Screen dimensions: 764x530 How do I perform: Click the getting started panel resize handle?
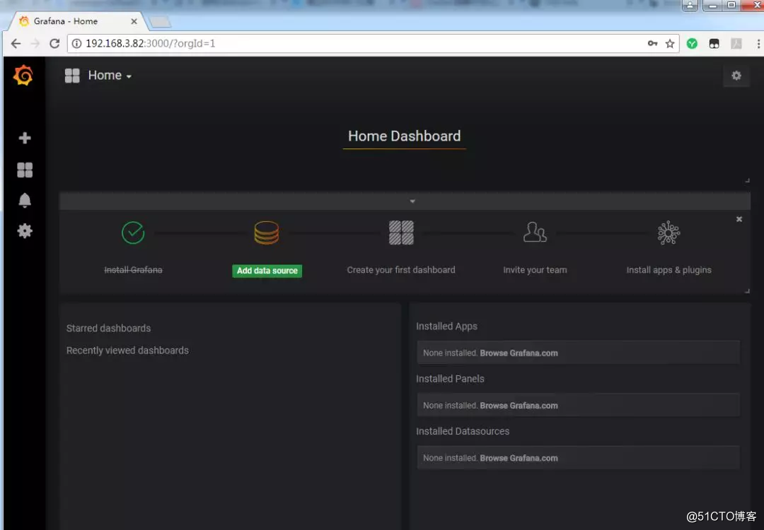pos(747,291)
